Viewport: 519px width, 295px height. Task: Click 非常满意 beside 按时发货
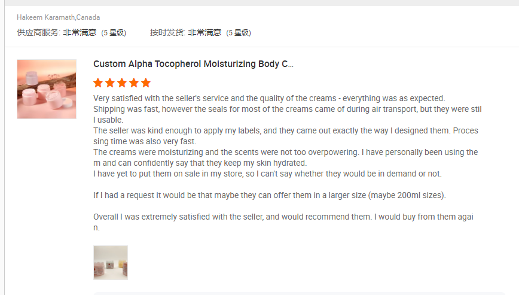click(x=204, y=32)
